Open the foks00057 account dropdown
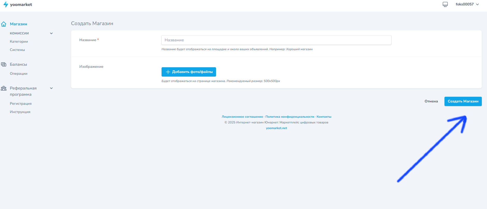Image resolution: width=487 pixels, height=209 pixels. 467,4
